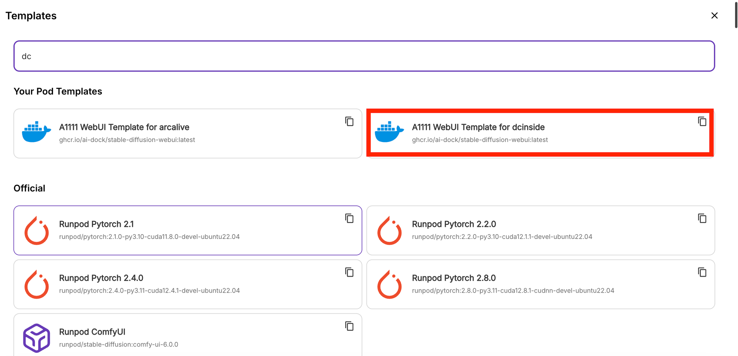Click runpod/stable-diffusion:comfy-ui-6.0.0 image text

click(119, 344)
